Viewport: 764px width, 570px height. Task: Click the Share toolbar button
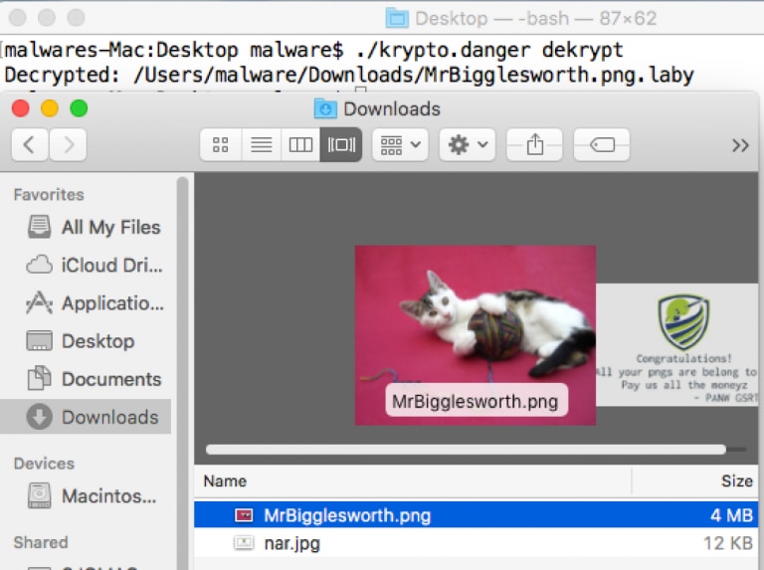point(534,144)
